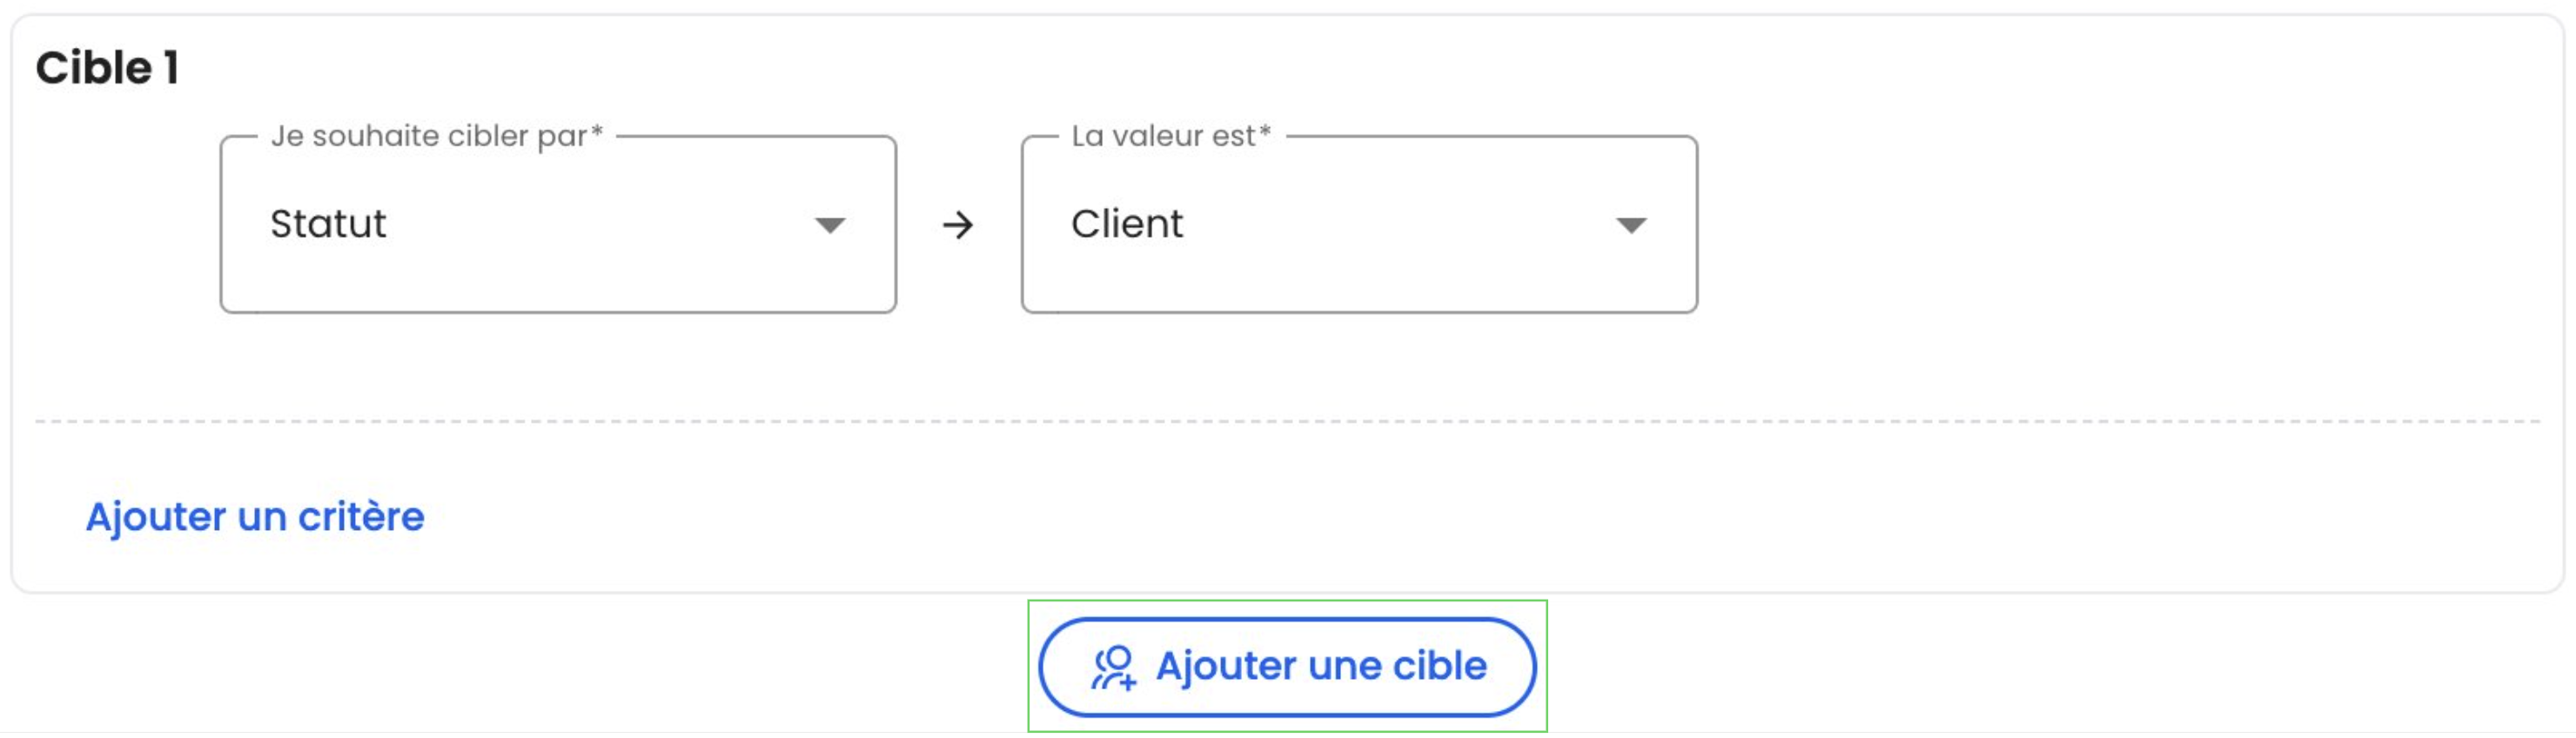Click the caret arrow of the Statut dropdown
Image resolution: width=2576 pixels, height=738 pixels.
(x=830, y=225)
